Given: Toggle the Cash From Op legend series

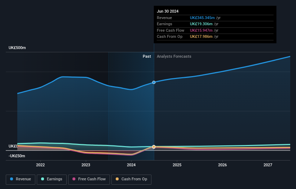Looking at the screenshot, I should (x=131, y=179).
